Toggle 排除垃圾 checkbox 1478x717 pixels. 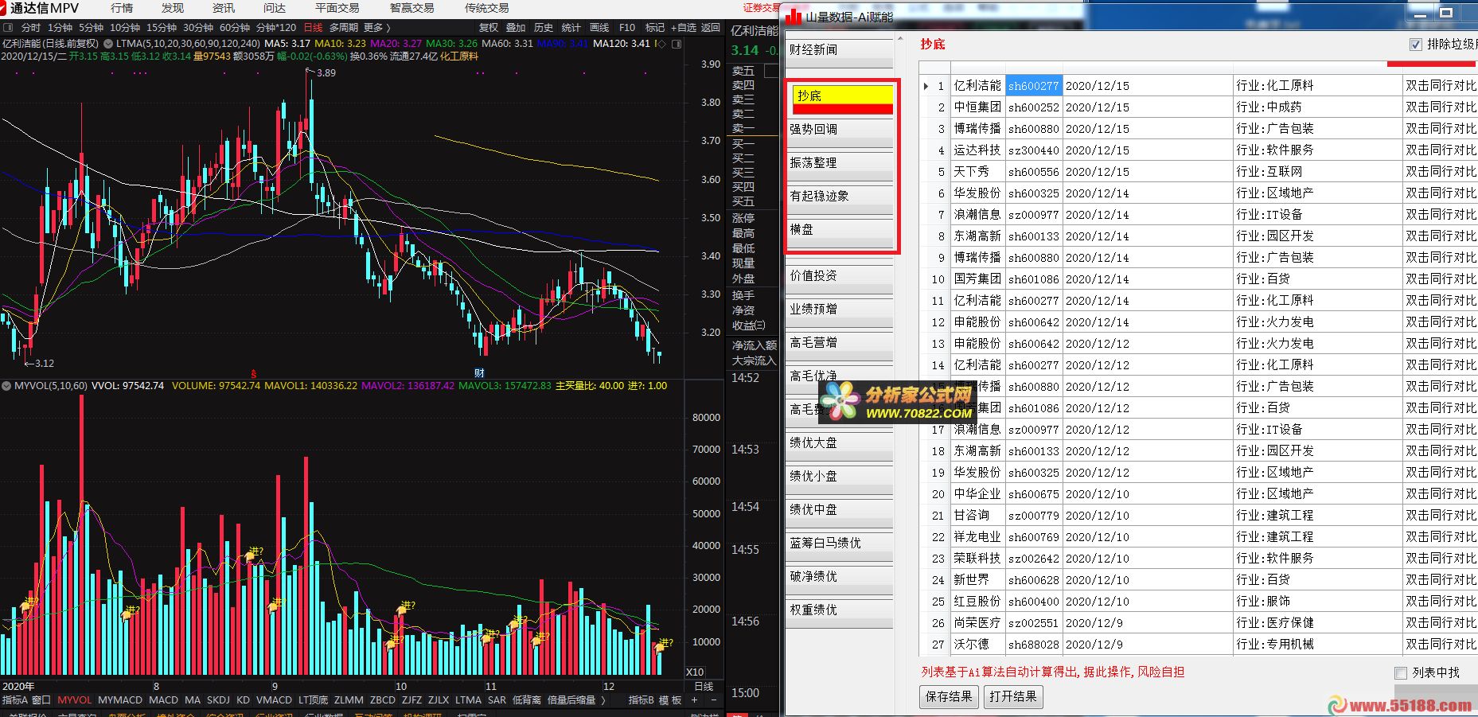click(x=1415, y=45)
